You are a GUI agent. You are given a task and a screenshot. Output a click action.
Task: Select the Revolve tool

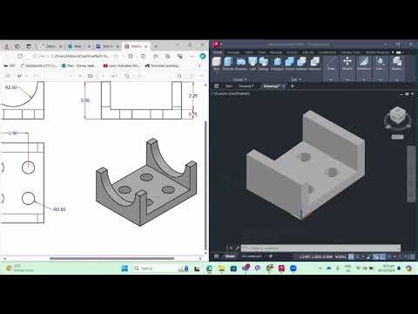coord(240,64)
